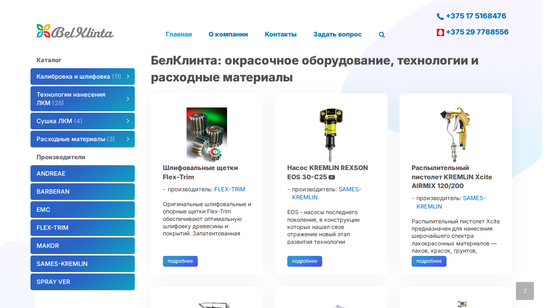Expand the Сушка ЛКМ chevron

(x=128, y=121)
